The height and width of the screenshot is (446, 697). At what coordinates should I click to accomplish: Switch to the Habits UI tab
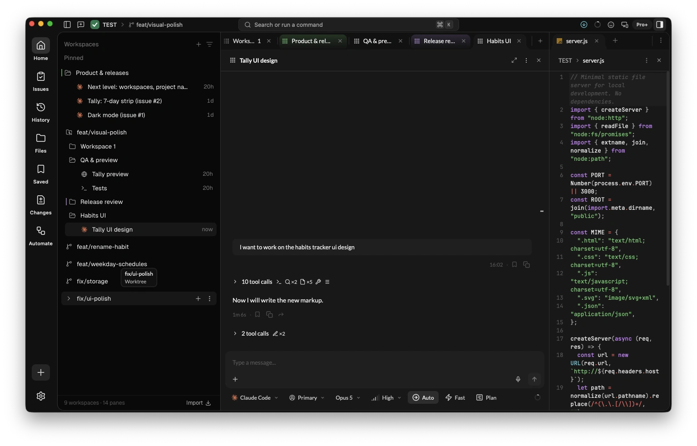[x=499, y=41]
